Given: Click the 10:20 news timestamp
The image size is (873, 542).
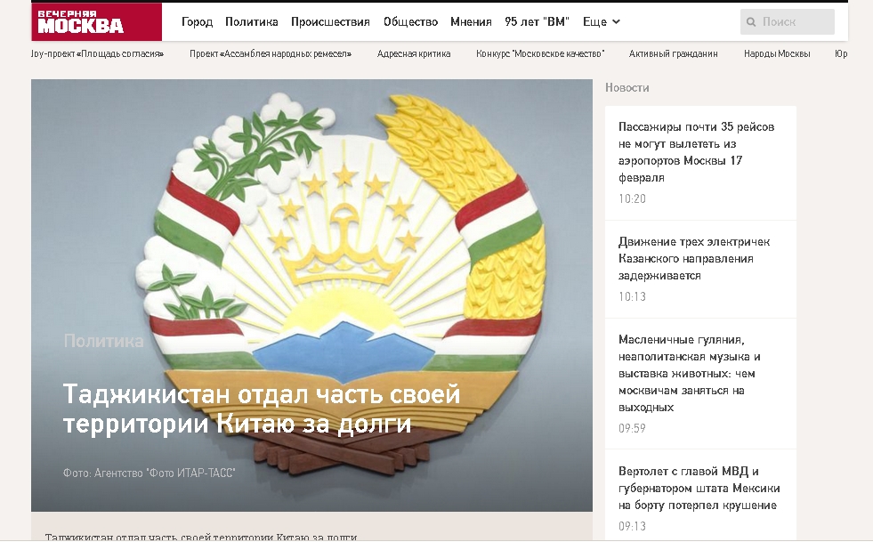Looking at the screenshot, I should click(x=632, y=198).
